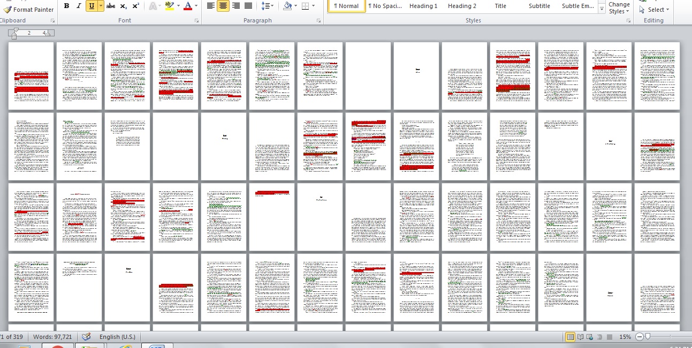Apply Bold formatting
Viewport: 692px width, 348px height.
click(66, 6)
